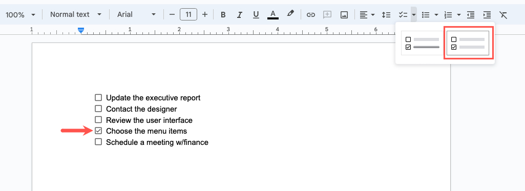The image size is (525, 191).
Task: Toggle underline formatting
Action: pos(256,15)
